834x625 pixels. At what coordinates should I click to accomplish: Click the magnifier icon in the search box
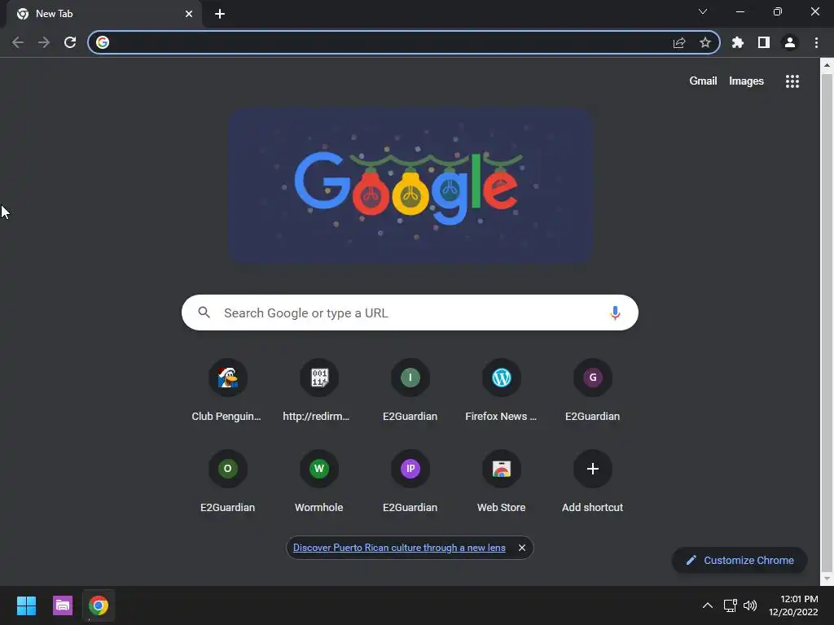204,312
